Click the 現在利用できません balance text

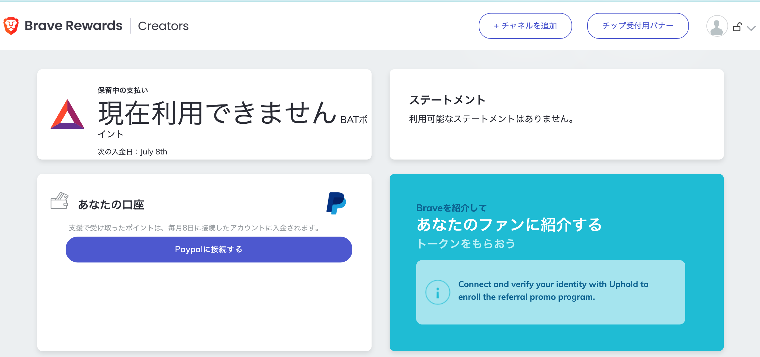pos(217,113)
